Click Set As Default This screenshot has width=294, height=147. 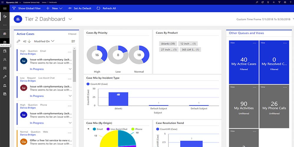tap(80, 9)
